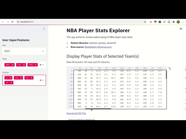This screenshot has width=186, height=139.
Task: Click the FG% column header
Action: coord(122,68)
